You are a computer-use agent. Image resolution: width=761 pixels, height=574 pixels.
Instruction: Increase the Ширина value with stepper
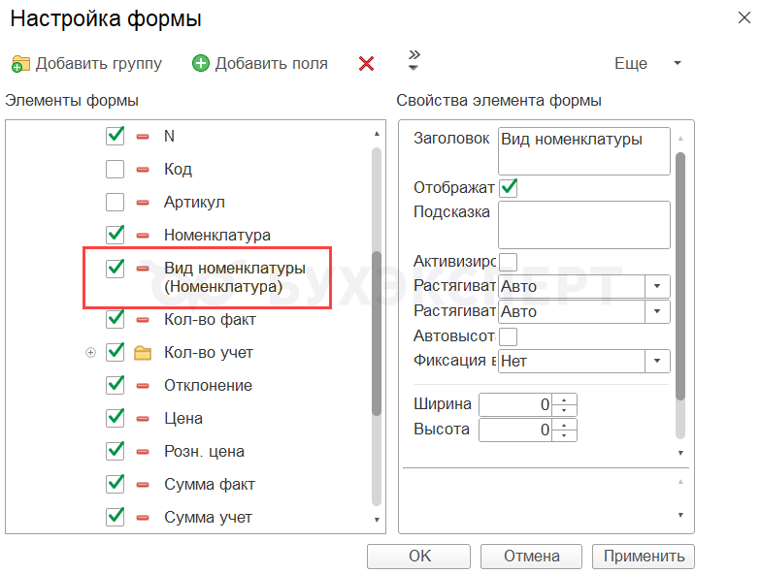566,399
